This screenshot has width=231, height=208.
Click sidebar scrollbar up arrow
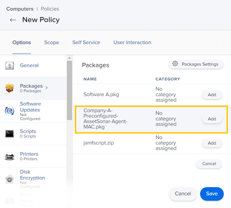69,58
